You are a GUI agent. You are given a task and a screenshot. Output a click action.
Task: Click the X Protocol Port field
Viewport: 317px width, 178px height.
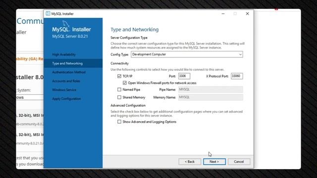(237, 76)
